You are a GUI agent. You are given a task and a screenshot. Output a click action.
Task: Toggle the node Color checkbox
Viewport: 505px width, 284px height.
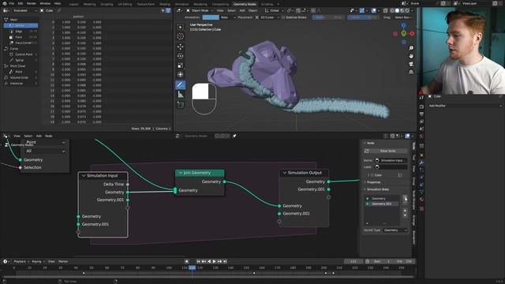tap(372, 175)
